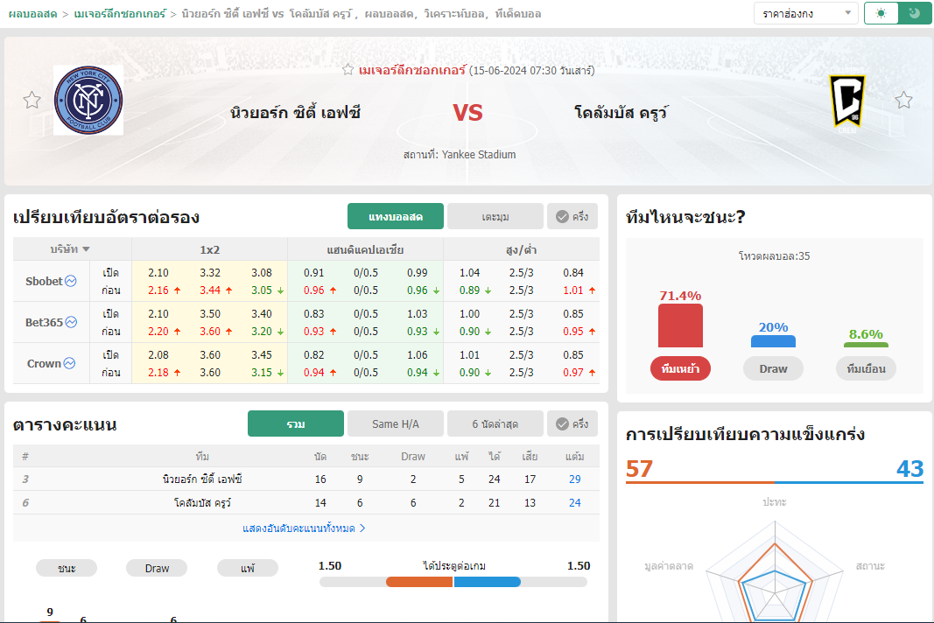Click the goals per game comparison bar
Viewport: 934px width, 623px height.
(x=453, y=582)
